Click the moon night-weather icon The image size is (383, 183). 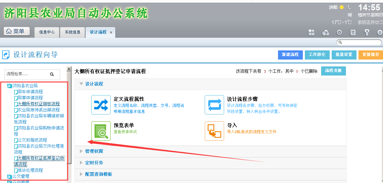(349, 7)
